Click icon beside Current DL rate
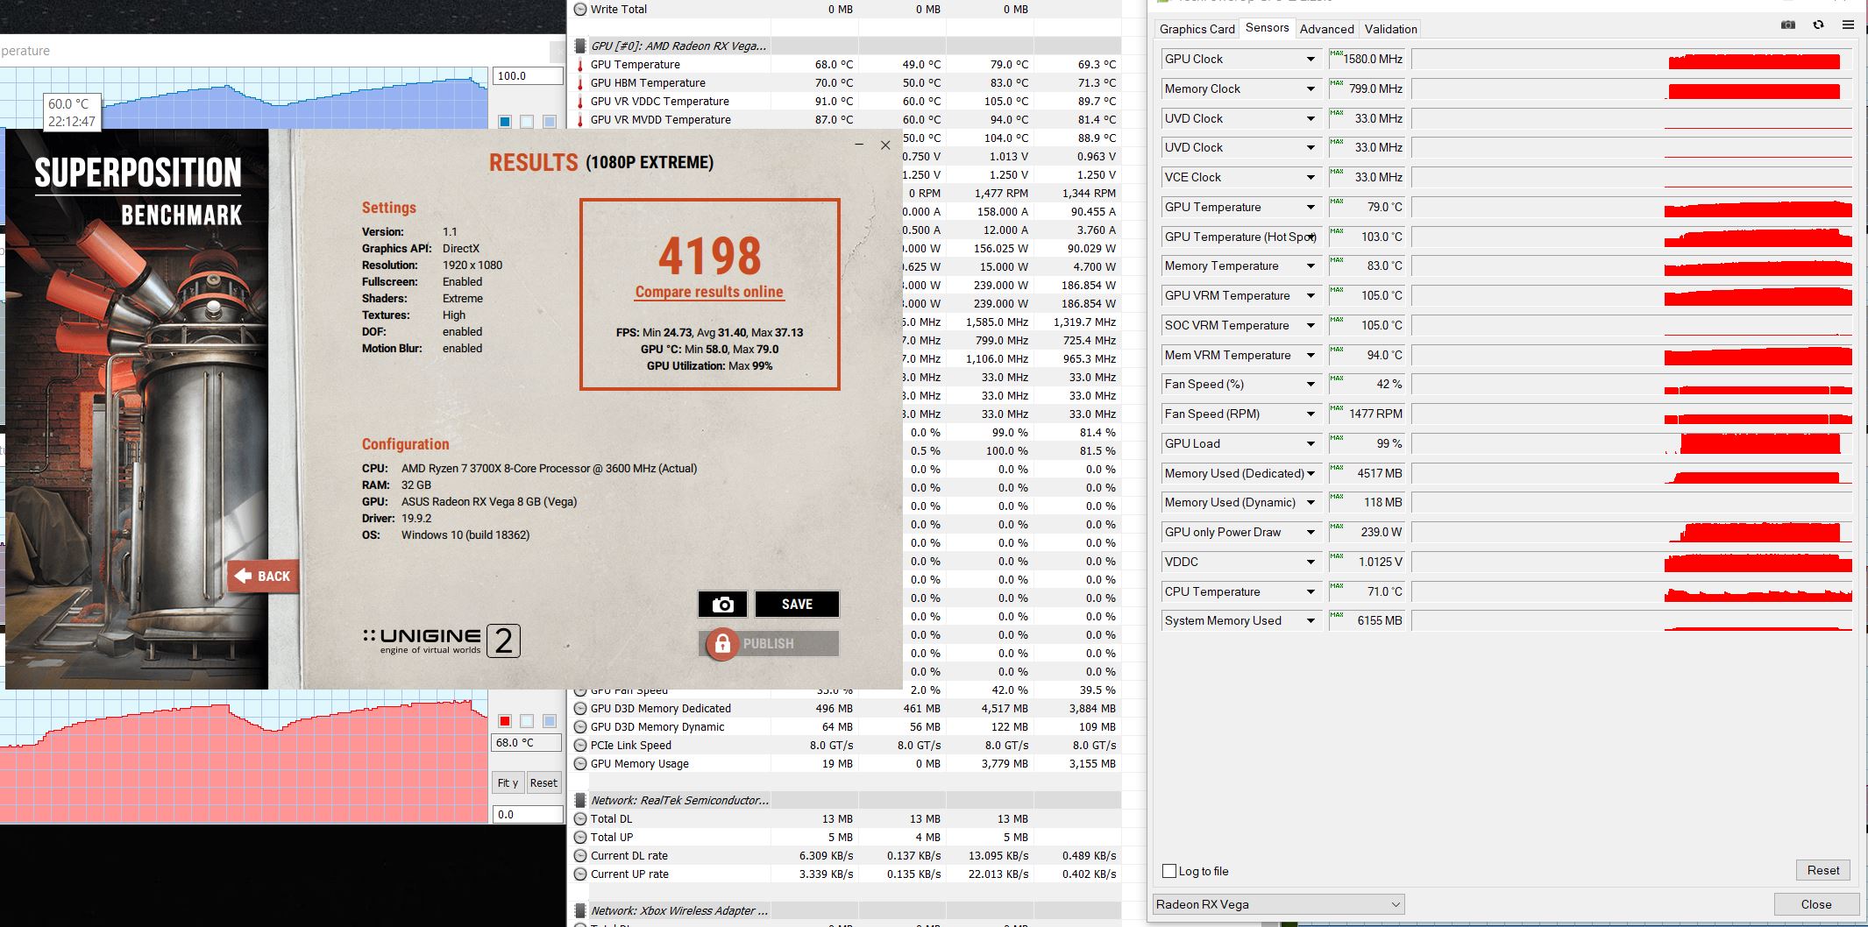1868x927 pixels. pos(580,856)
